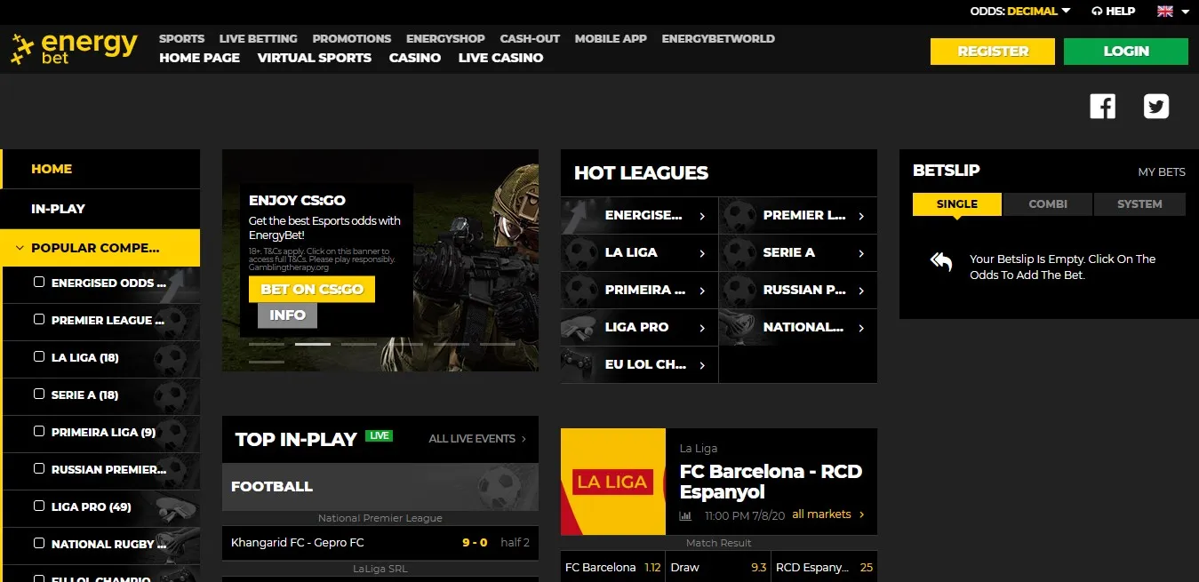Click the green Login button
This screenshot has height=582, width=1199.
point(1126,52)
